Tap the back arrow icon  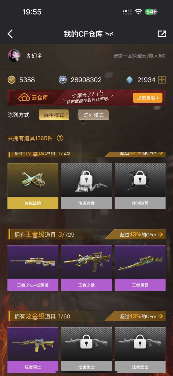pos(10,34)
